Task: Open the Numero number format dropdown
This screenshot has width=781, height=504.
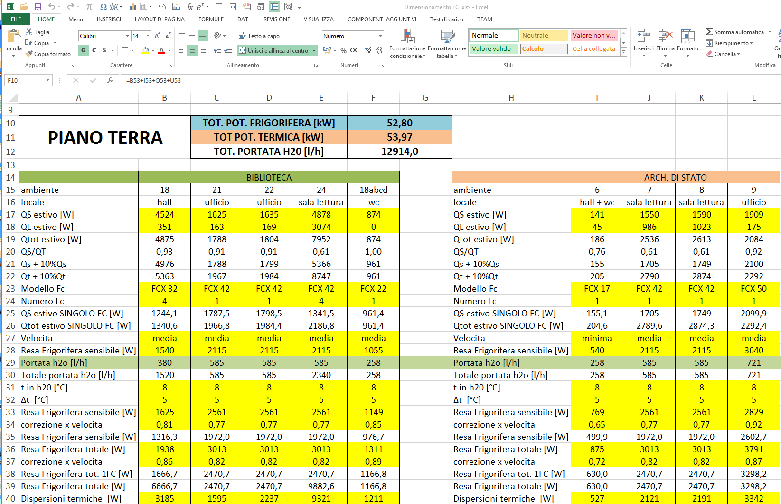Action: coord(380,36)
